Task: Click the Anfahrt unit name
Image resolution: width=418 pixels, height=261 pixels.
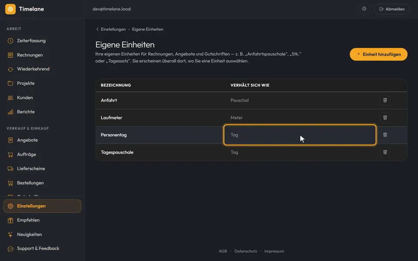Action: pos(109,100)
